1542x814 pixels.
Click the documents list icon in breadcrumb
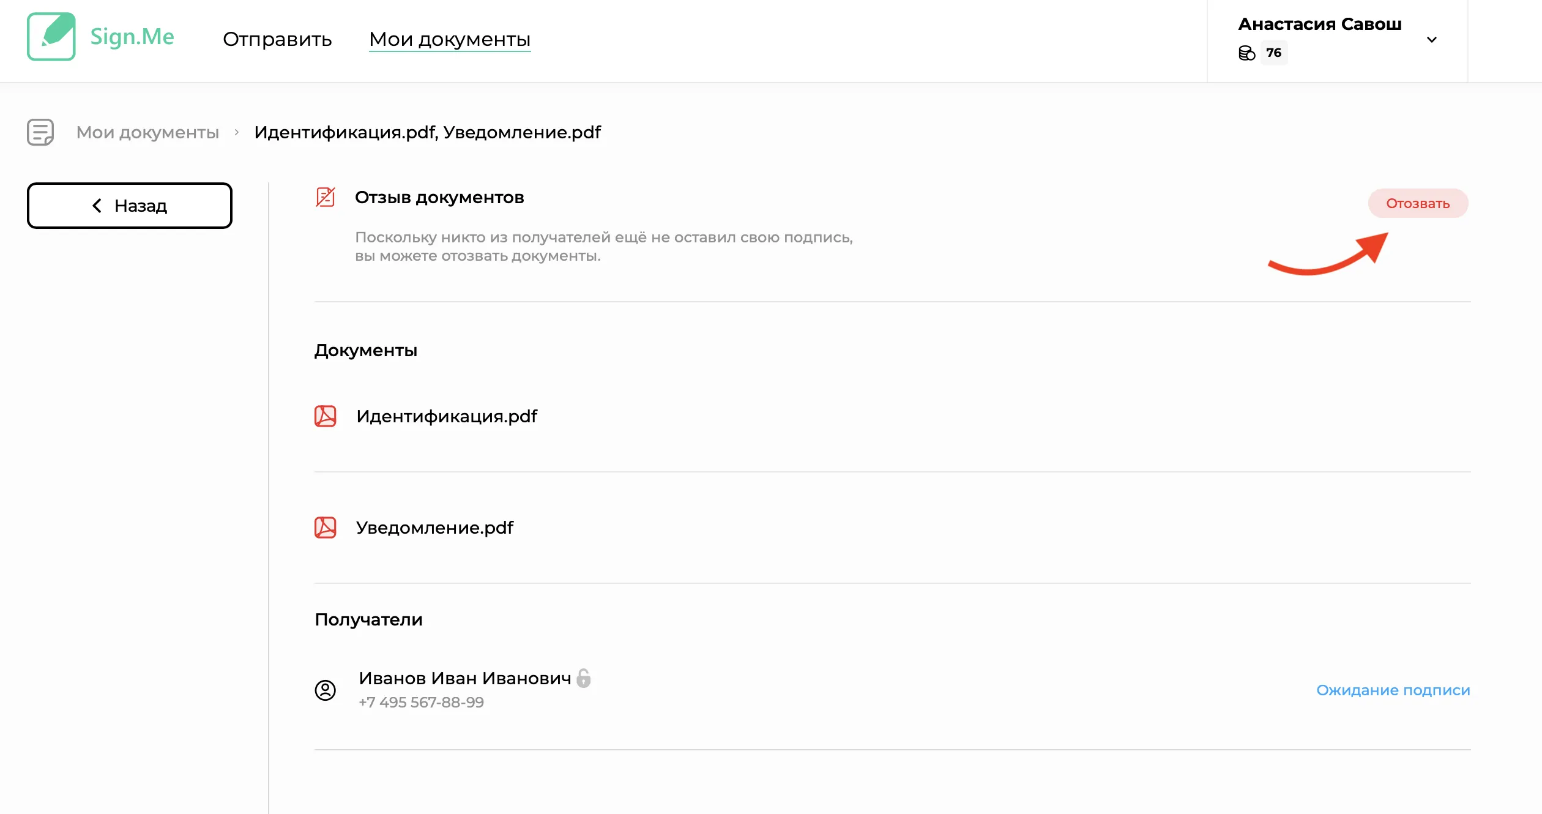(40, 132)
